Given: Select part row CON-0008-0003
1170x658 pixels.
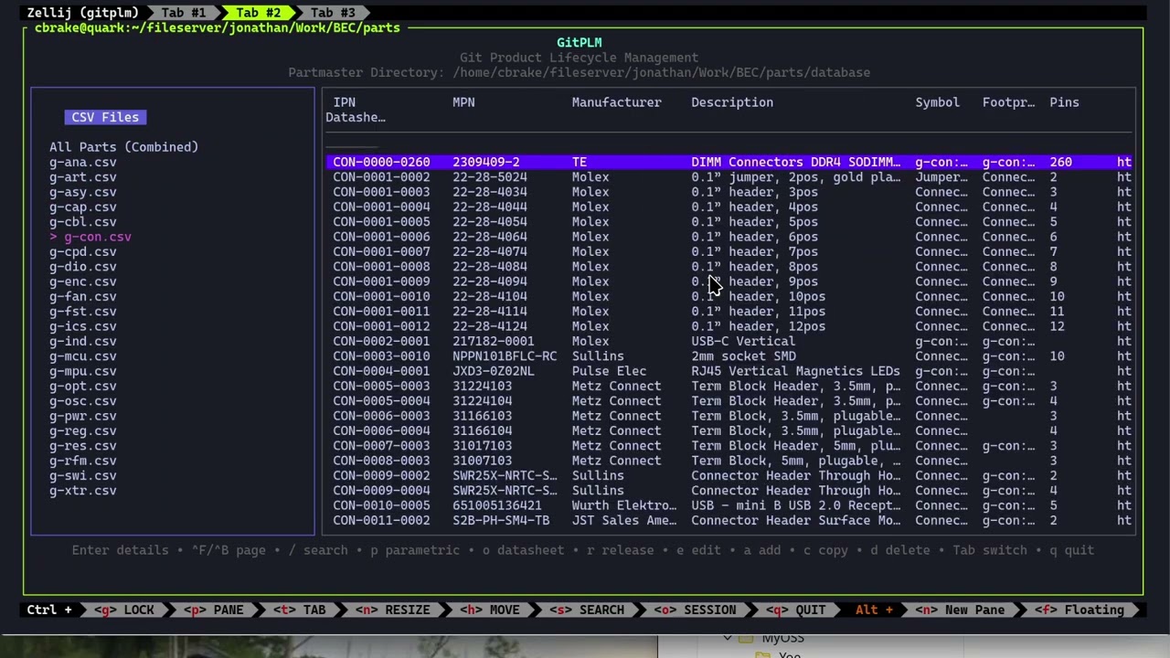Looking at the screenshot, I should pyautogui.click(x=729, y=461).
